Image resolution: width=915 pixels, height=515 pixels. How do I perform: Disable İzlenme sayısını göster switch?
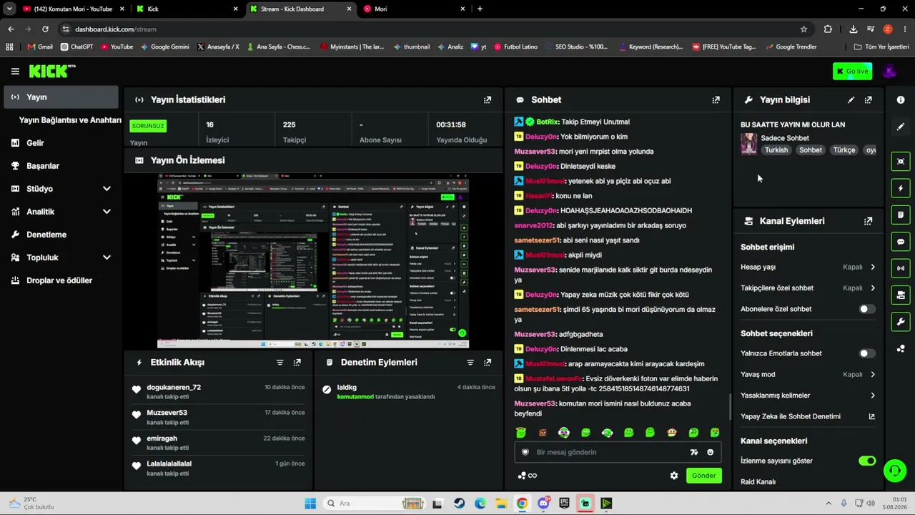pos(866,461)
